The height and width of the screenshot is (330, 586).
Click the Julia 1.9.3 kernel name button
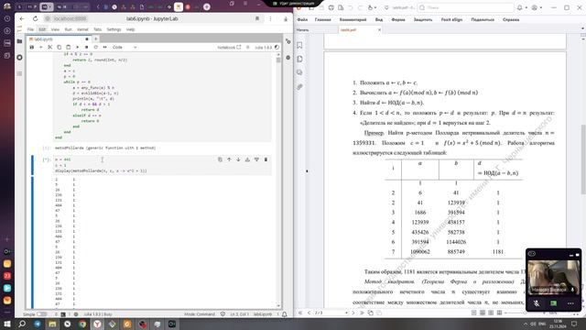tap(263, 48)
